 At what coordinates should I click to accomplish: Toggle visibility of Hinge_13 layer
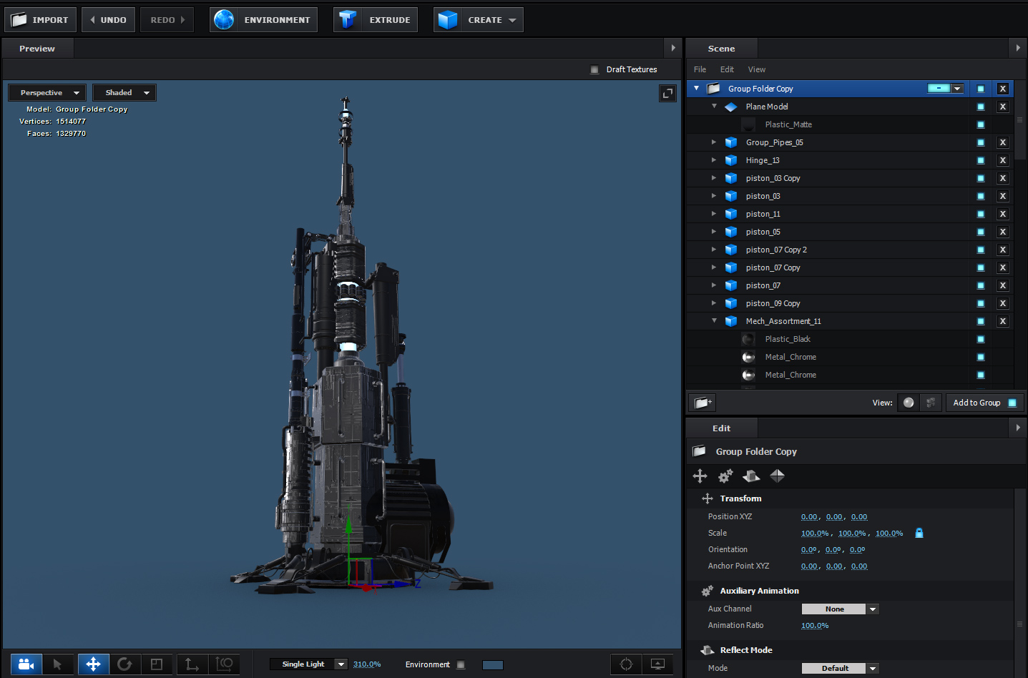[981, 160]
